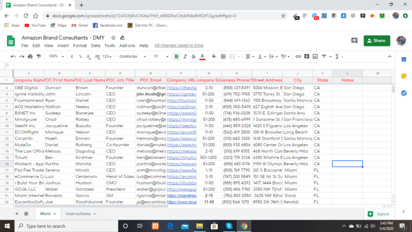Open the Format menu
This screenshot has height=232, width=412.
click(x=80, y=45)
